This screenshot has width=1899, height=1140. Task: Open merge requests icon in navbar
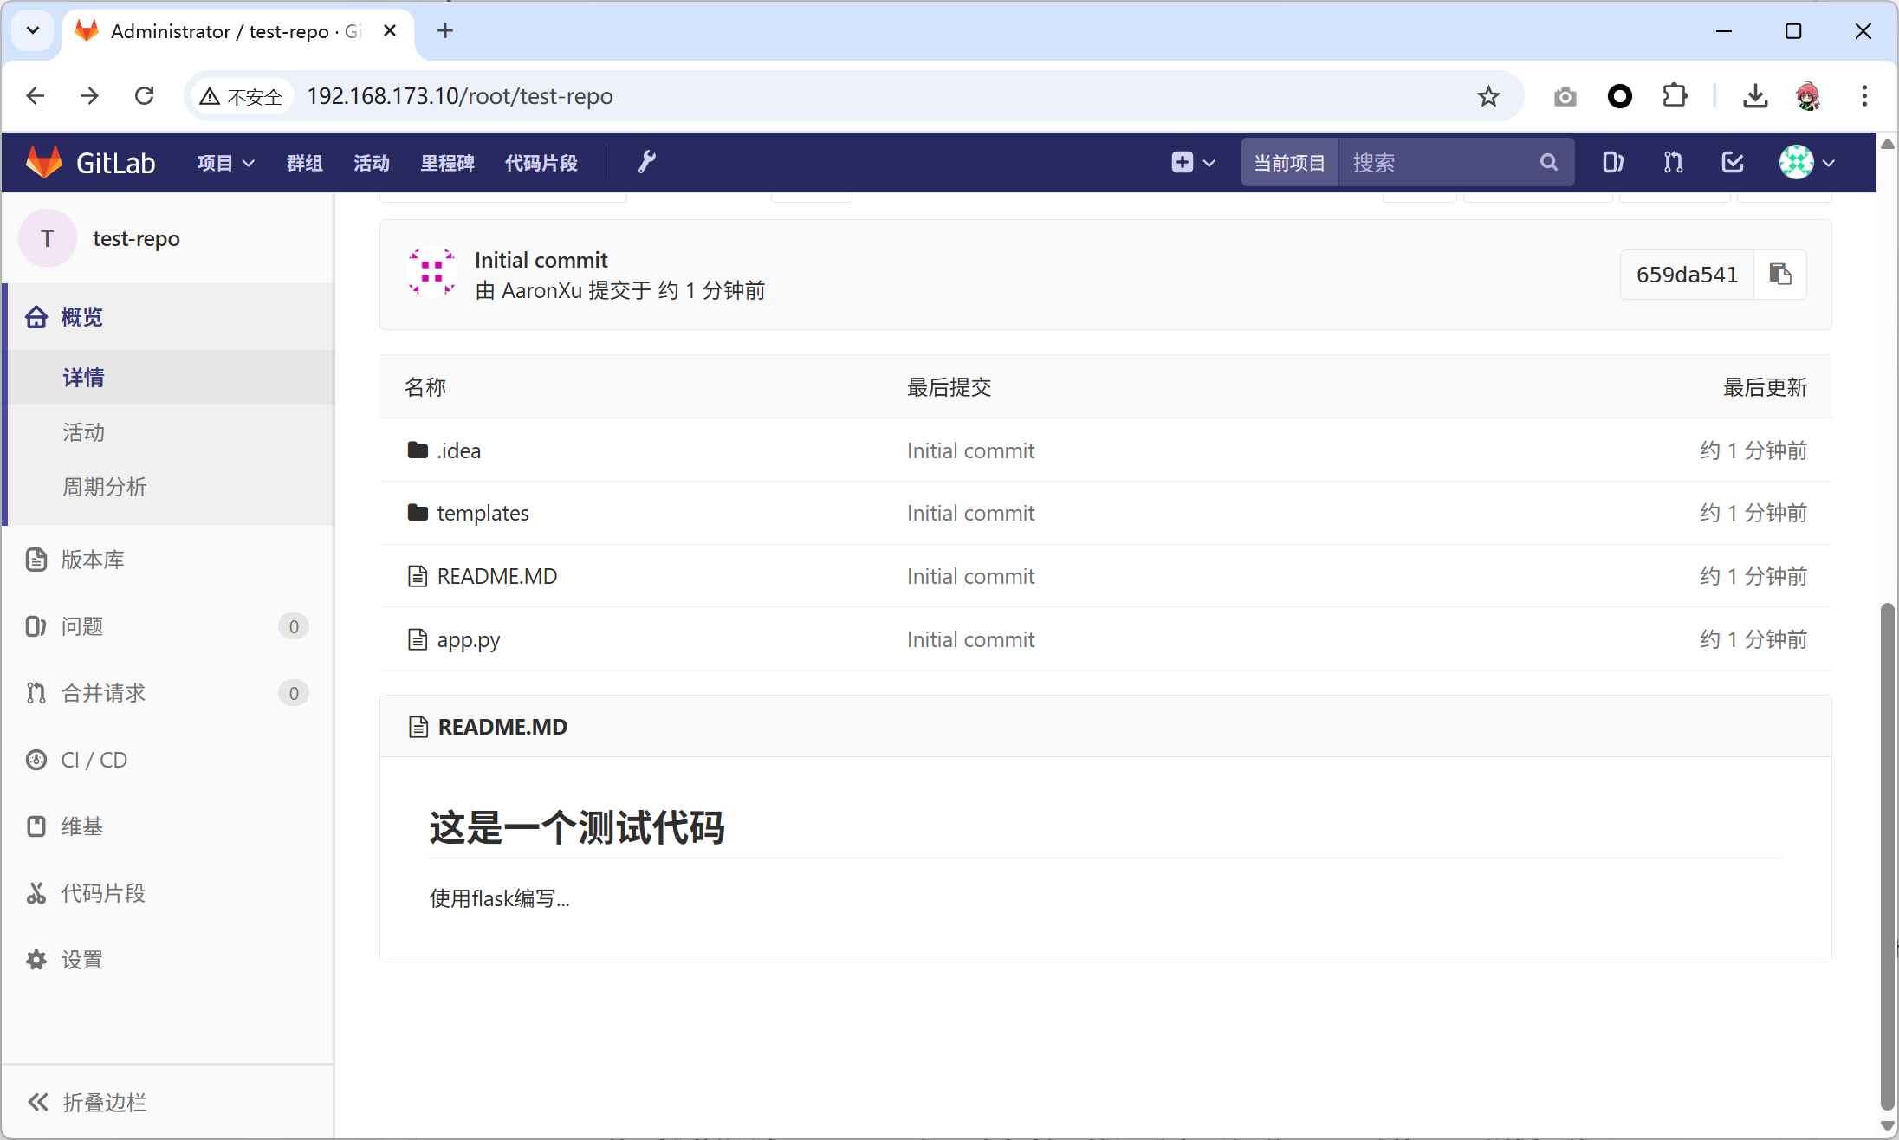pyautogui.click(x=1672, y=162)
